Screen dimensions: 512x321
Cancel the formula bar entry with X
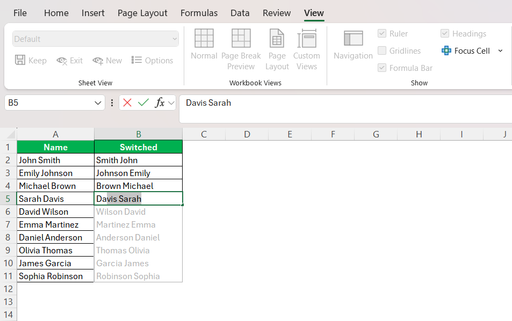click(127, 103)
